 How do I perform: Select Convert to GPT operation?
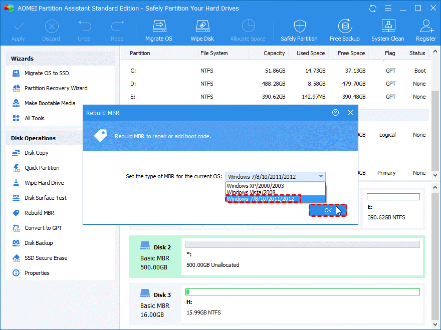point(43,228)
